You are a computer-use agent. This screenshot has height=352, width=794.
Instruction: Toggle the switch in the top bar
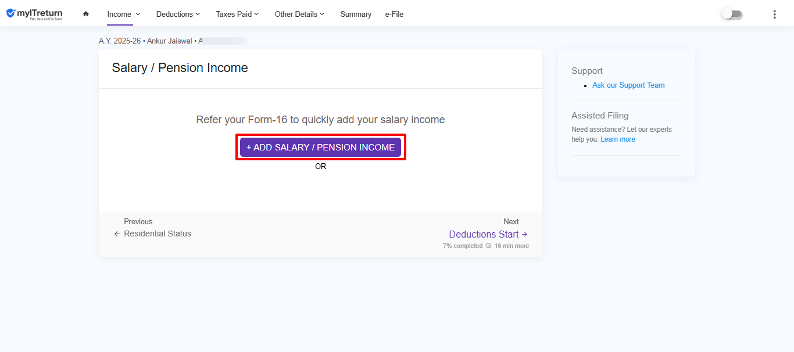click(x=732, y=15)
